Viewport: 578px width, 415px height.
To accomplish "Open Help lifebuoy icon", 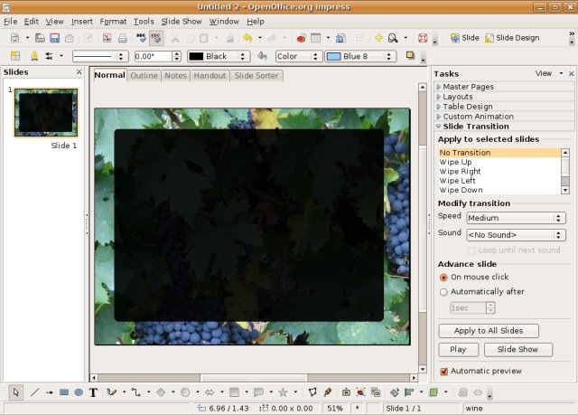I will point(423,38).
